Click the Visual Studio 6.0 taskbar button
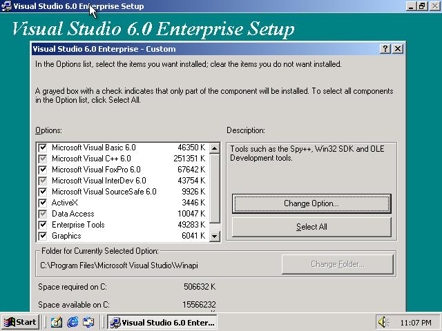The height and width of the screenshot is (331, 442). 162,322
